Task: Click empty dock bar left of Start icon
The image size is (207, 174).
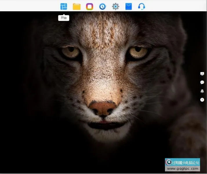Action: pos(29,6)
